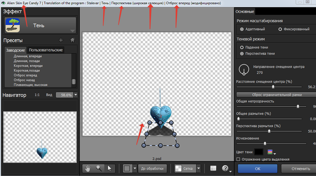
Task: Click the split preview layout icon
Action: [x=213, y=168]
